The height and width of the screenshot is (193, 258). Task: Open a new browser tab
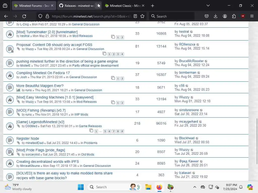tap(152, 6)
